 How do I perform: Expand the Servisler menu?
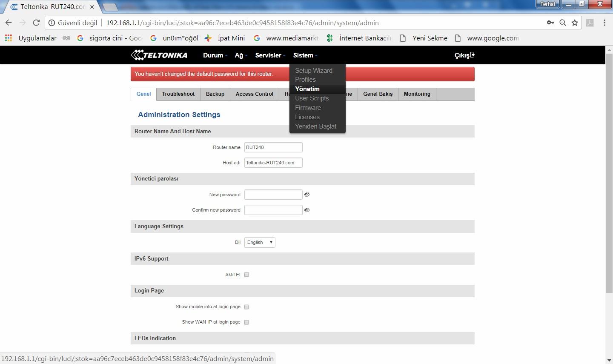click(x=270, y=55)
